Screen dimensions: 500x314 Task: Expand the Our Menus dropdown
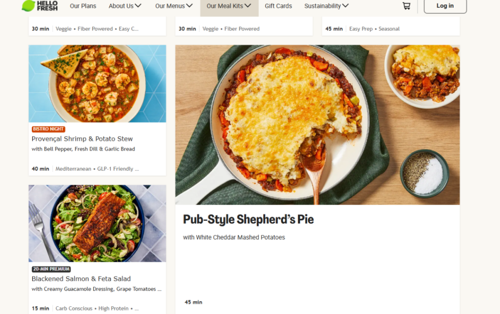pyautogui.click(x=170, y=6)
